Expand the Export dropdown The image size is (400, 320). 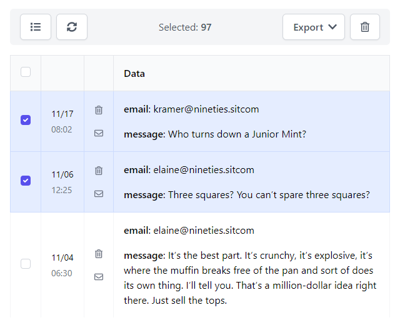(x=314, y=27)
